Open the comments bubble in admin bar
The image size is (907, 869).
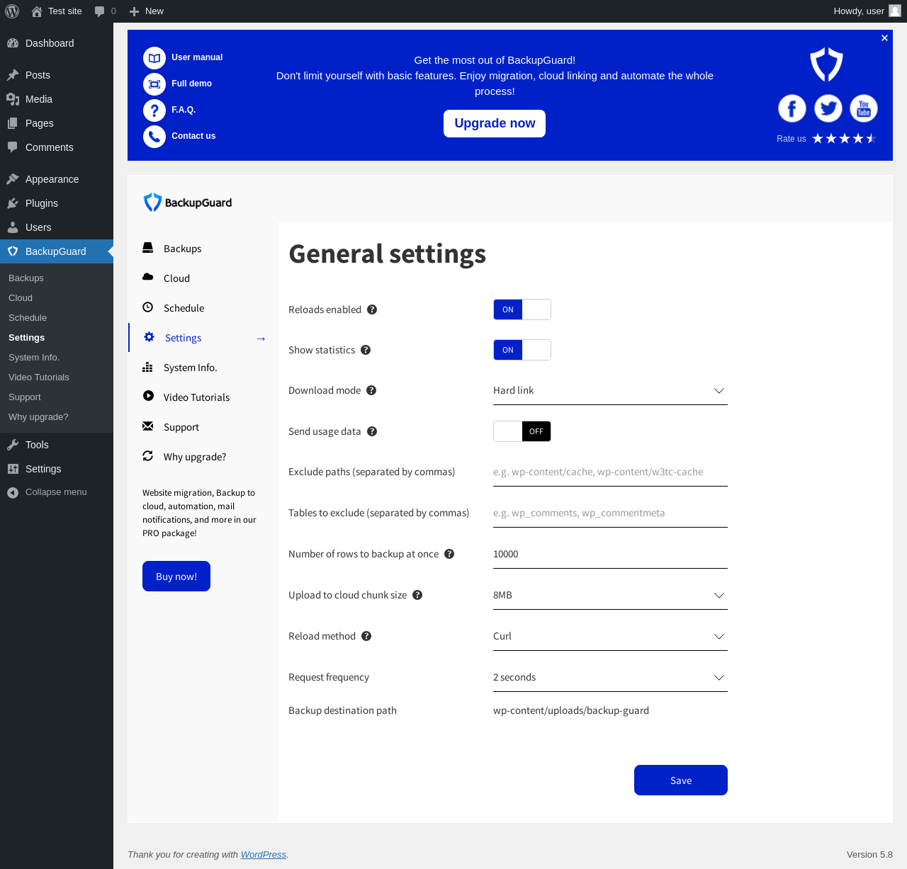[x=100, y=11]
